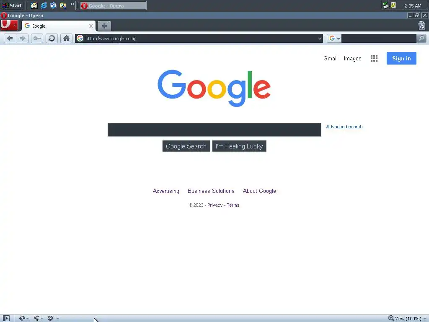The width and height of the screenshot is (429, 322).
Task: Go back using the Back arrow button
Action: (10, 38)
